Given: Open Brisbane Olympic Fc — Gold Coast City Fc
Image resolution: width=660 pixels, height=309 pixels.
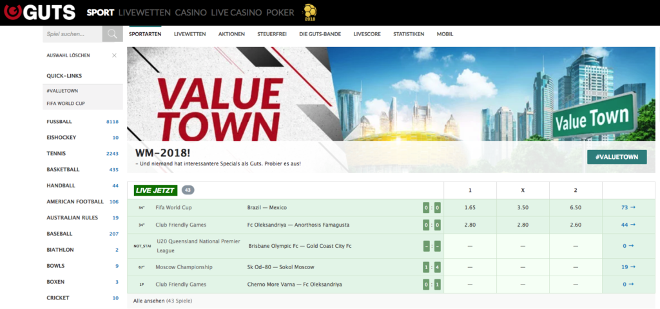Looking at the screenshot, I should pos(300,246).
